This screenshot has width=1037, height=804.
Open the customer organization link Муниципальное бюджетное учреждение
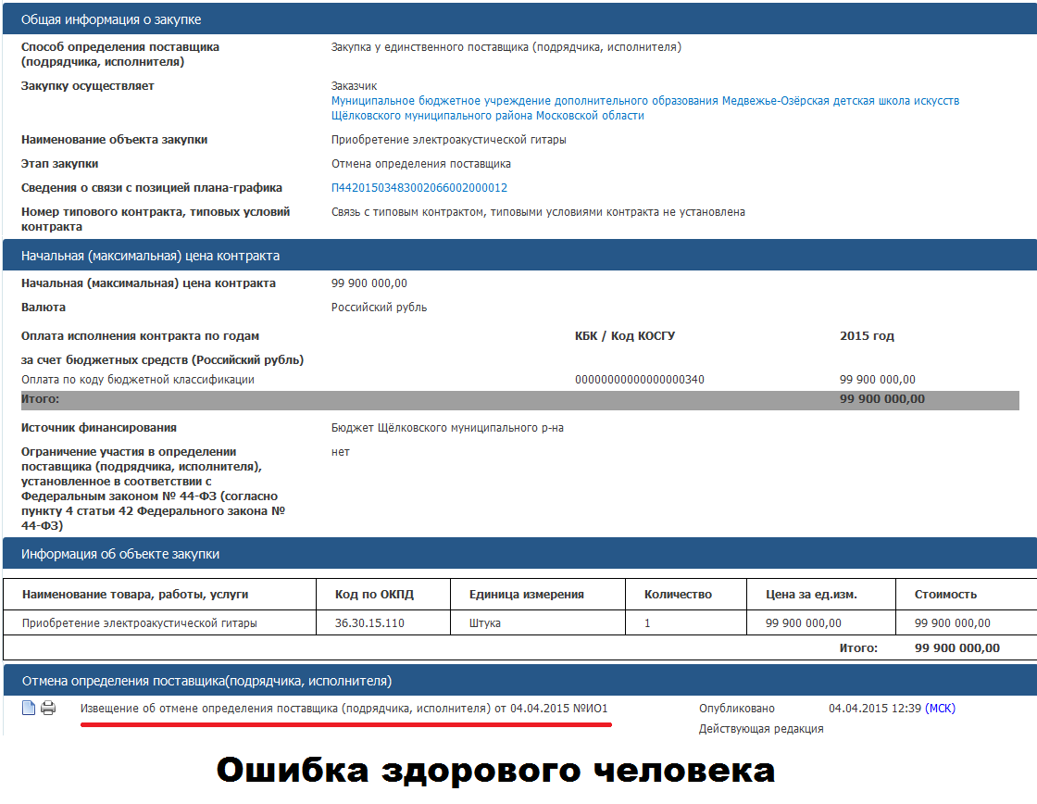click(x=644, y=107)
